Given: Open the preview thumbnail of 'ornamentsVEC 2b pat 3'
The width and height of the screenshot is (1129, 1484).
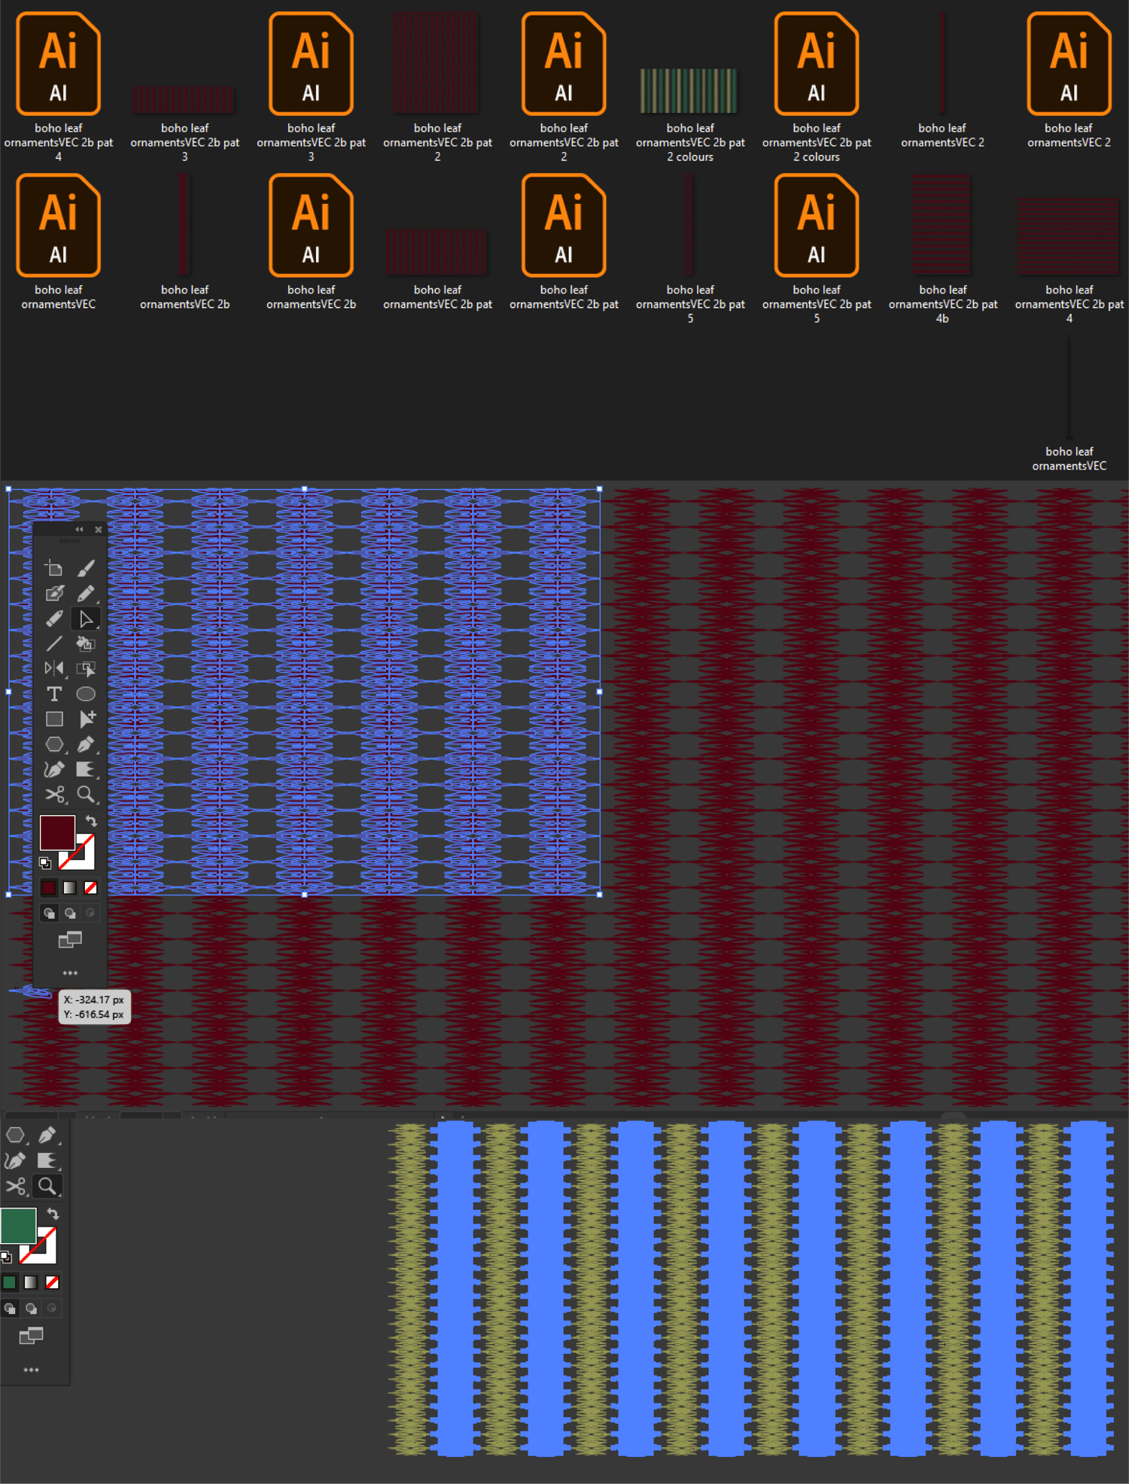Looking at the screenshot, I should [184, 99].
